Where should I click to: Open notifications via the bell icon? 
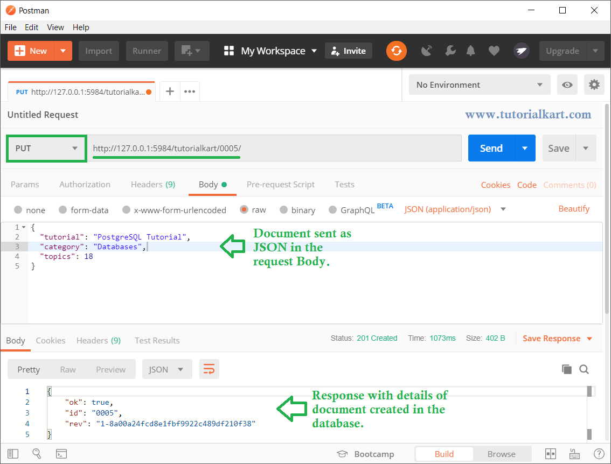click(471, 51)
